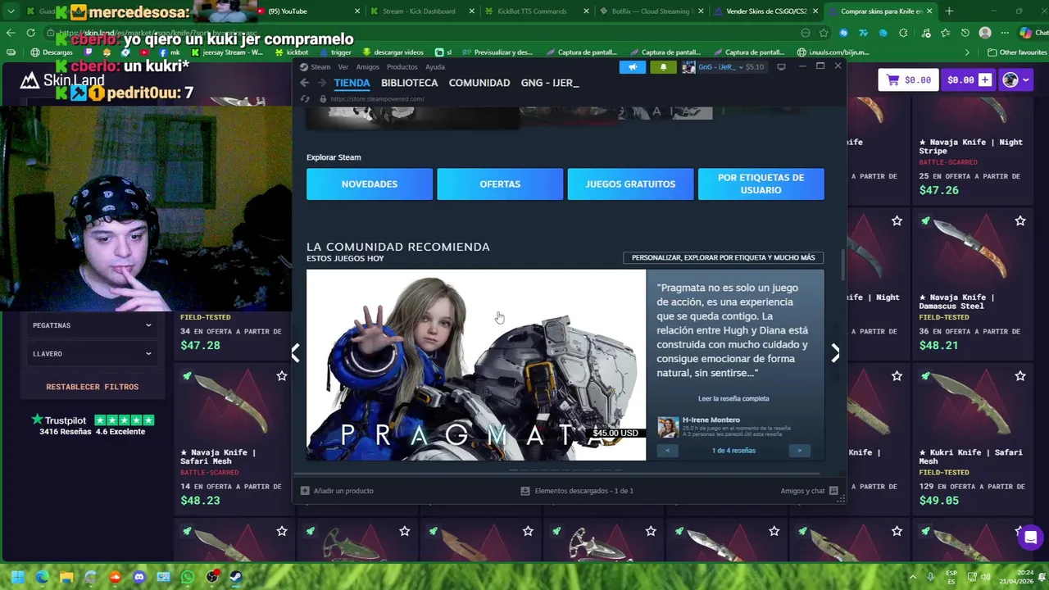
Task: Open browser tab list dropdown
Action: tap(11, 11)
